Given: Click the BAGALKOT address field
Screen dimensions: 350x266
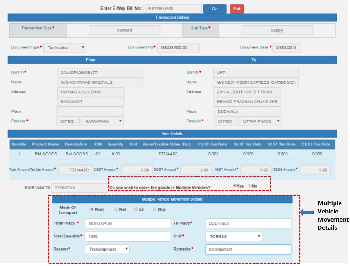Looking at the screenshot, I should pyautogui.click(x=91, y=102).
